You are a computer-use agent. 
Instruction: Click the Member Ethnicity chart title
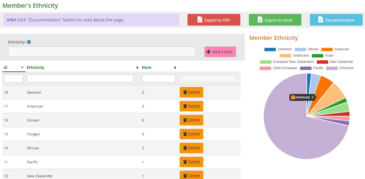coord(273,38)
